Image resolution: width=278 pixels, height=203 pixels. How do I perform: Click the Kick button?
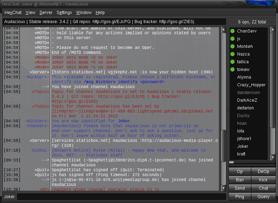[x=263, y=180]
